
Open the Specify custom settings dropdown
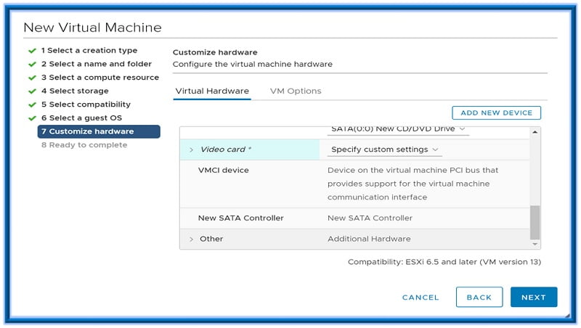point(385,149)
